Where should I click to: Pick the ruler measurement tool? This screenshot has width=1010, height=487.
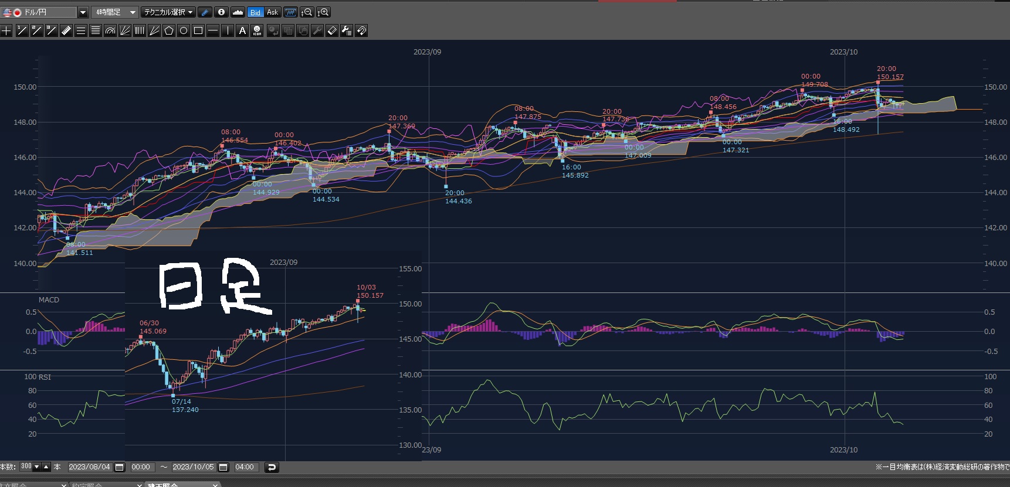point(66,30)
